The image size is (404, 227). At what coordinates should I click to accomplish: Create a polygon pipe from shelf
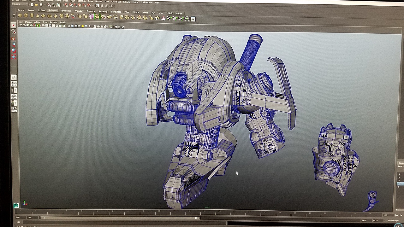(x=62, y=16)
